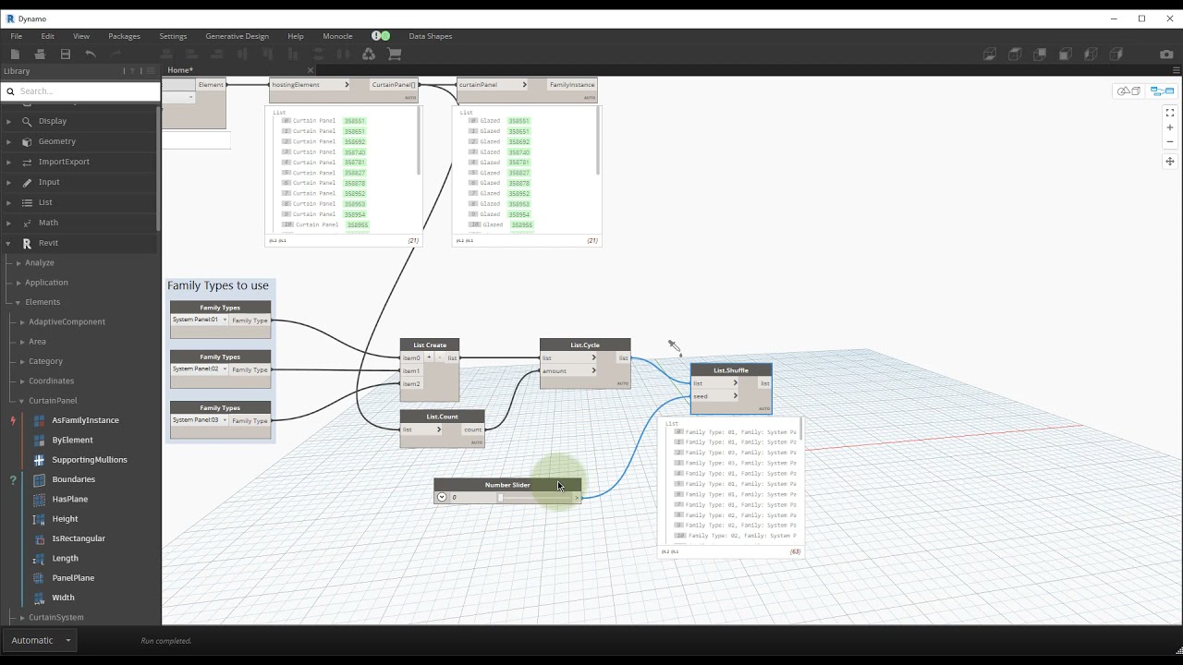
Task: Open the Edit menu
Action: coord(47,36)
